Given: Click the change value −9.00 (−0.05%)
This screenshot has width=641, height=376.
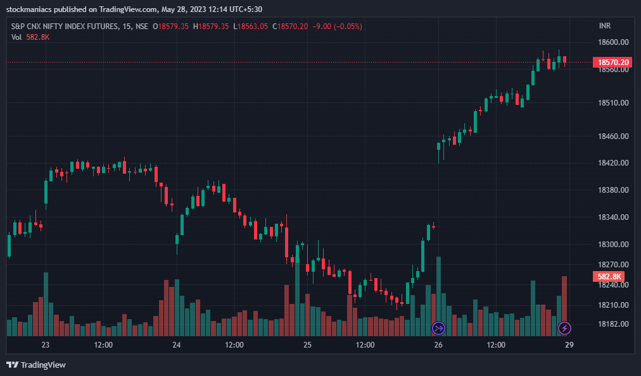Looking at the screenshot, I should (337, 27).
